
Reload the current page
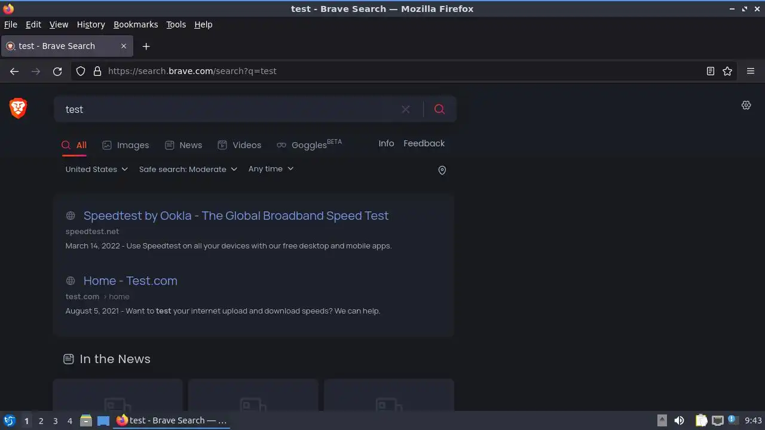57,71
